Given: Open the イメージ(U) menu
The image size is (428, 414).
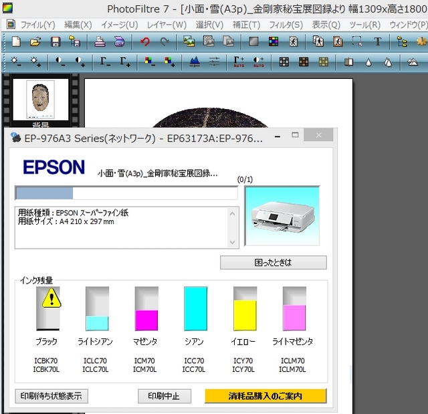Looking at the screenshot, I should click(120, 25).
